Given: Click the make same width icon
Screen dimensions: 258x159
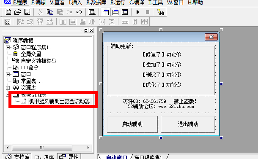Looking at the screenshot, I should click(x=125, y=22).
